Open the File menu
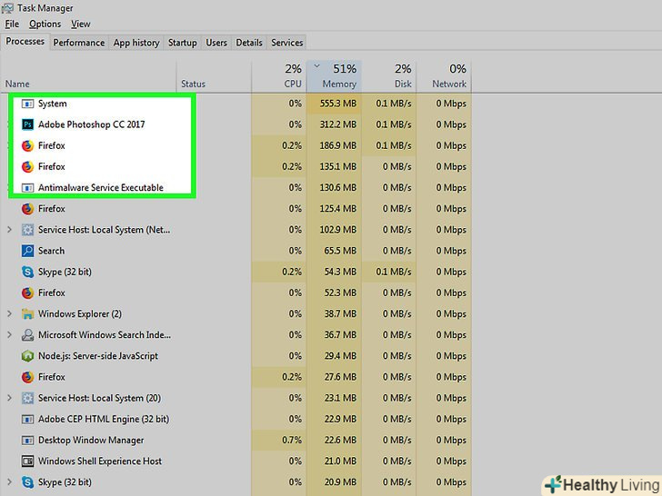Image resolution: width=662 pixels, height=496 pixels. [12, 24]
